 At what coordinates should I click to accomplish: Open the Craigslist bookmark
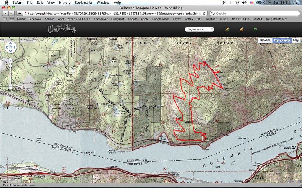[118, 19]
